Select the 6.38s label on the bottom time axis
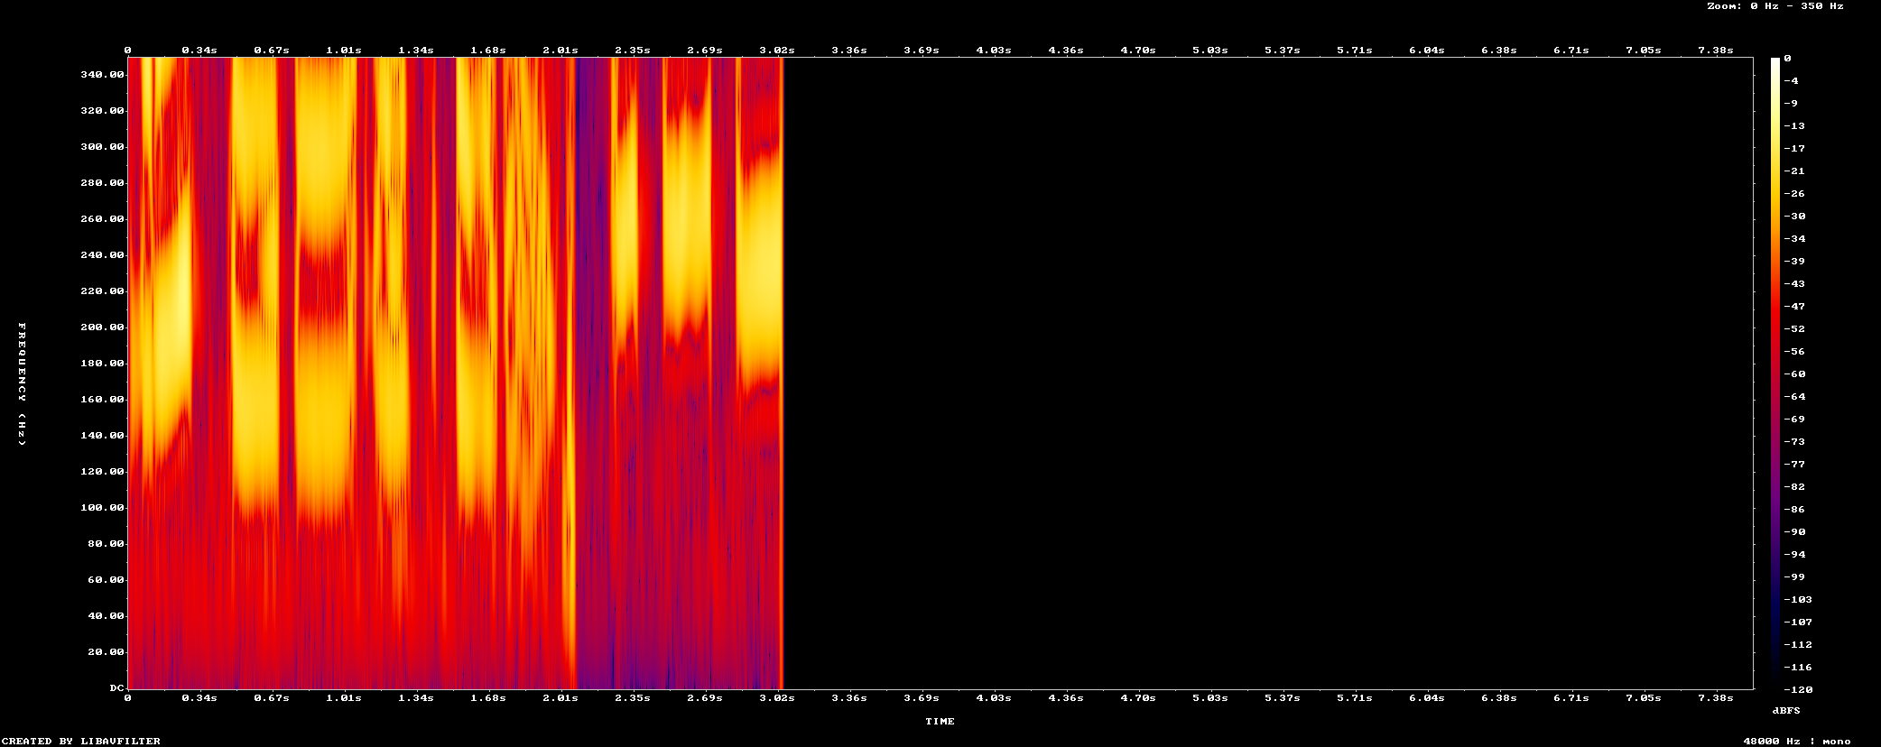This screenshot has height=747, width=1881. point(1499,698)
